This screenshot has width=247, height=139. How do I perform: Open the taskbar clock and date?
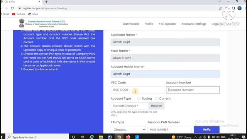tap(233, 137)
